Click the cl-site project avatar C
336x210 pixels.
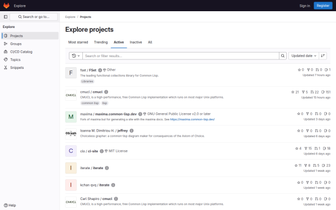coord(71,151)
